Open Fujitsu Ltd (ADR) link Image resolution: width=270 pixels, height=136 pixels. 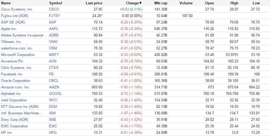pyautogui.click(x=15, y=16)
